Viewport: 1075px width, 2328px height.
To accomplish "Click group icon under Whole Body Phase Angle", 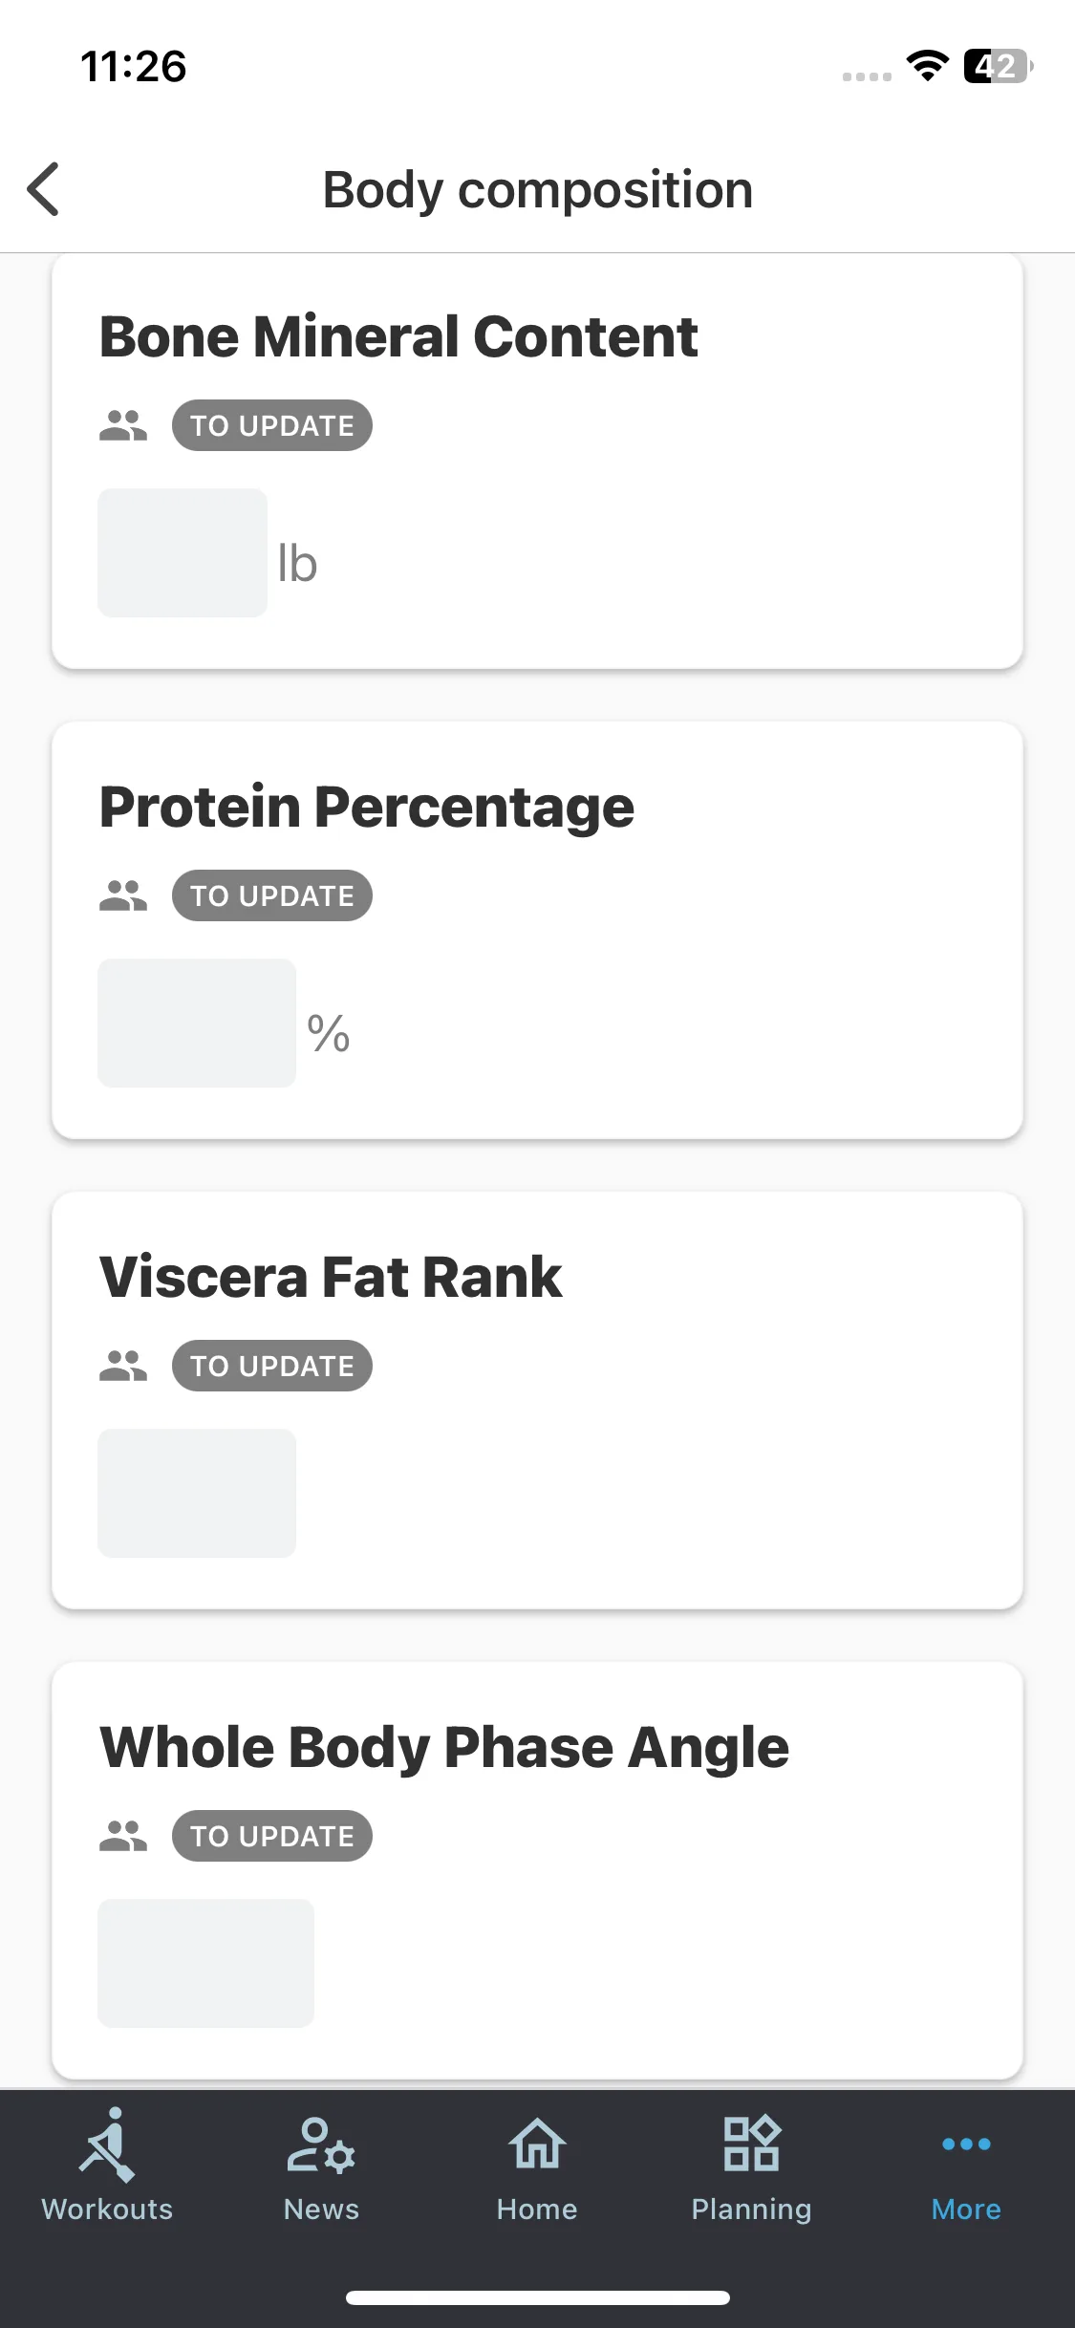I will 123,1836.
